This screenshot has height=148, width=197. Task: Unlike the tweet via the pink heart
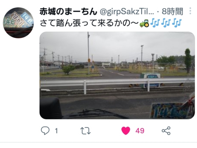126,131
